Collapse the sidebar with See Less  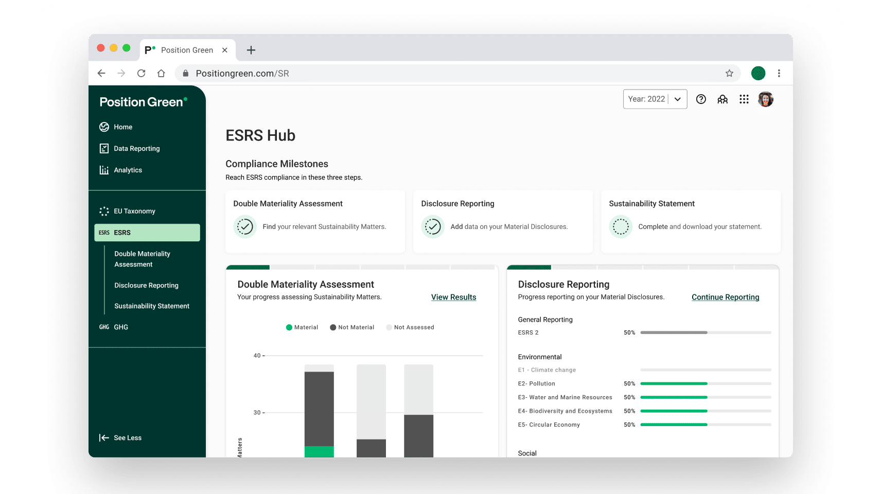coord(120,437)
